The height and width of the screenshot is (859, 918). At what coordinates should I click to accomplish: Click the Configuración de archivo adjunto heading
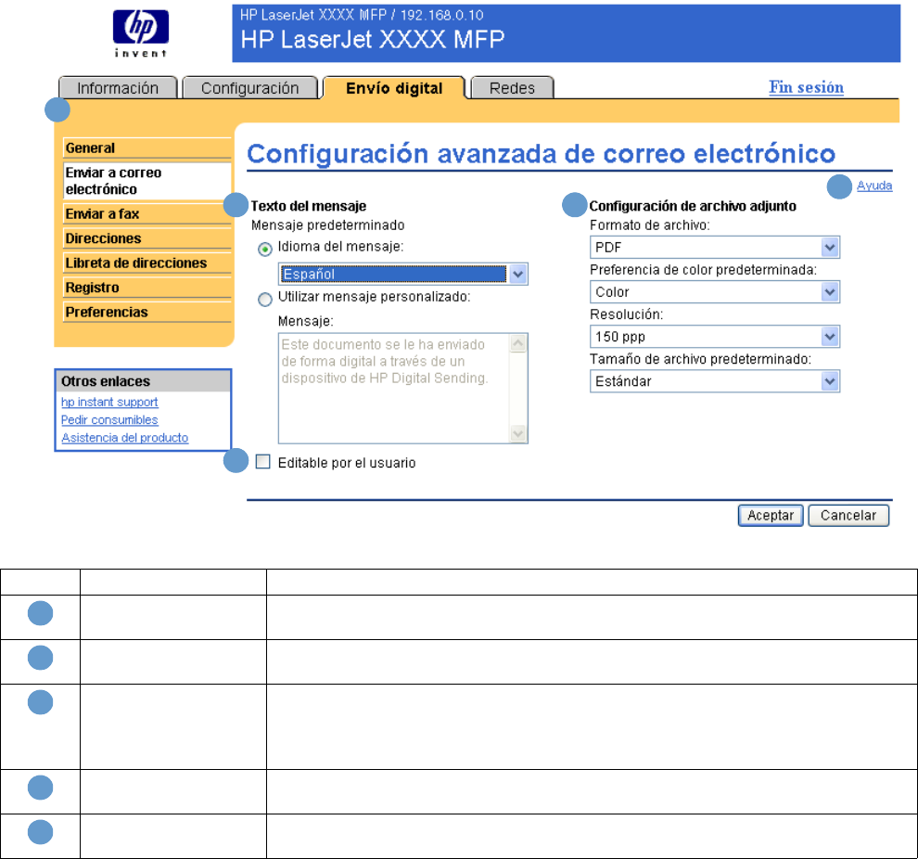point(693,206)
